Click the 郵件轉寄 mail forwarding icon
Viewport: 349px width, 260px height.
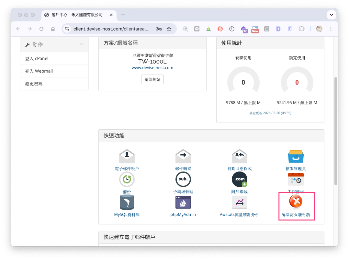[183, 157]
